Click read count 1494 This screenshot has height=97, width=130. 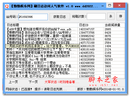click(108, 46)
